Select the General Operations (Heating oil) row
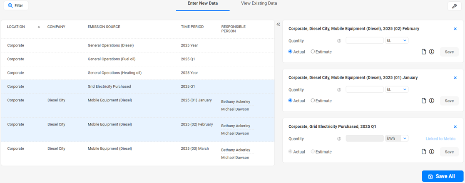Screen dimensions: 465x183 pyautogui.click(x=138, y=72)
